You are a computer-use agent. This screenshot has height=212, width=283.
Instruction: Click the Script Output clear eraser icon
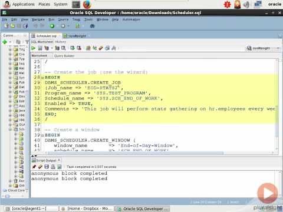(40, 167)
